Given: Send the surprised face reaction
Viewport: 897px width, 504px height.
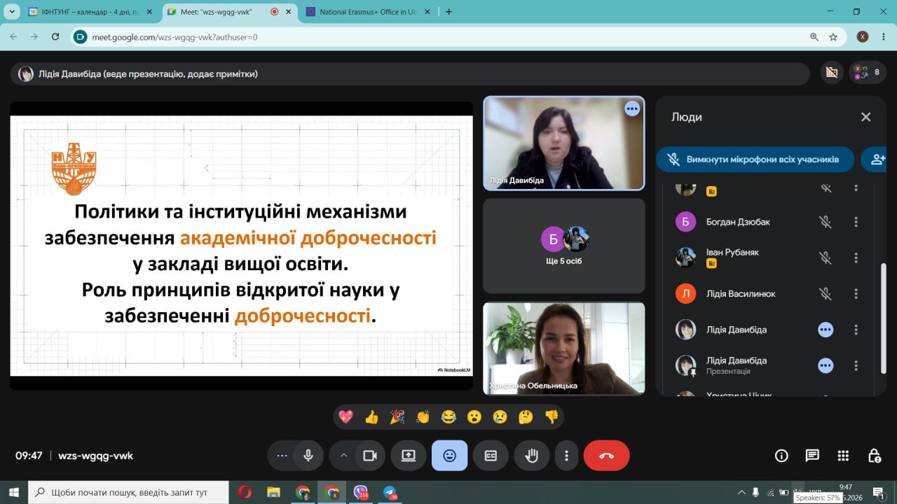Looking at the screenshot, I should pyautogui.click(x=474, y=417).
